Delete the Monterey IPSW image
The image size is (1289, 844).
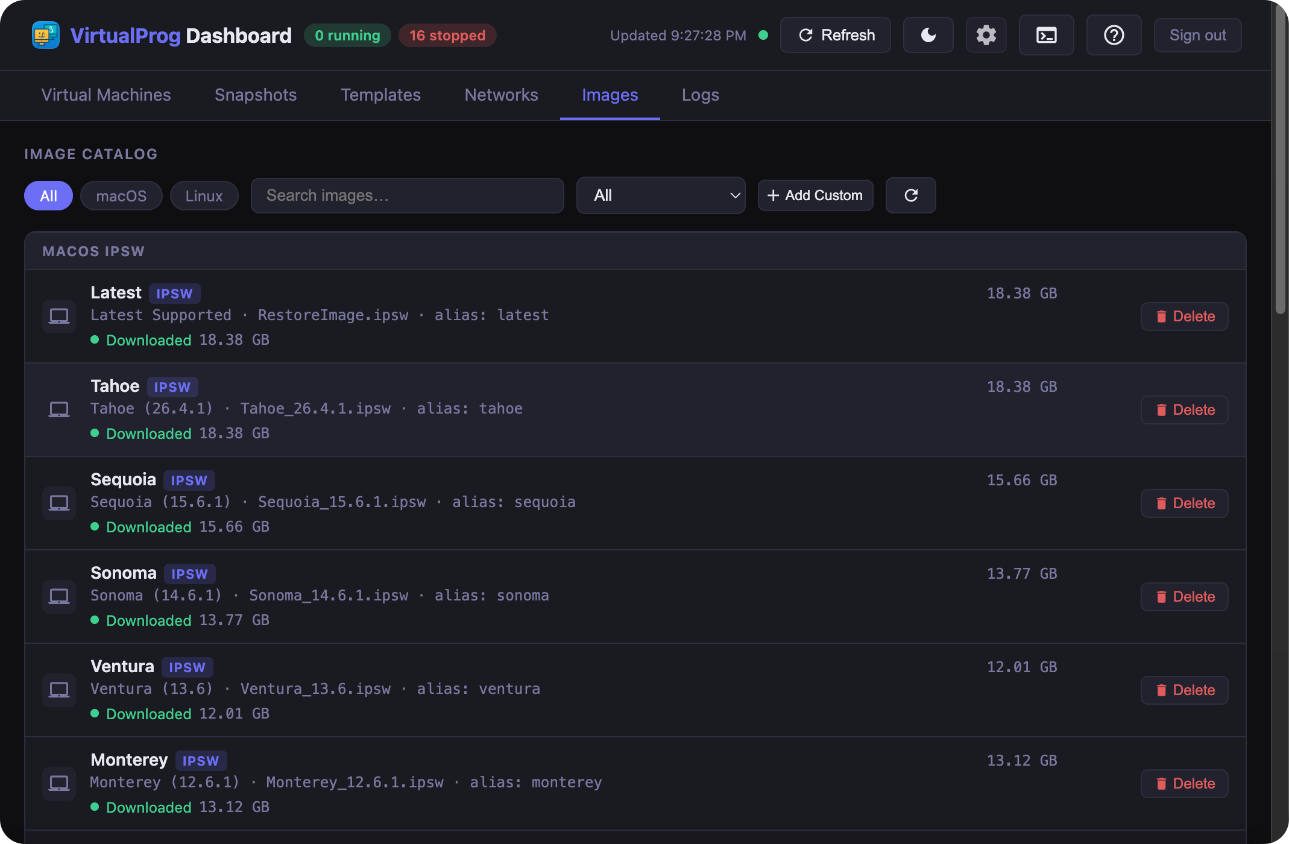coord(1184,783)
